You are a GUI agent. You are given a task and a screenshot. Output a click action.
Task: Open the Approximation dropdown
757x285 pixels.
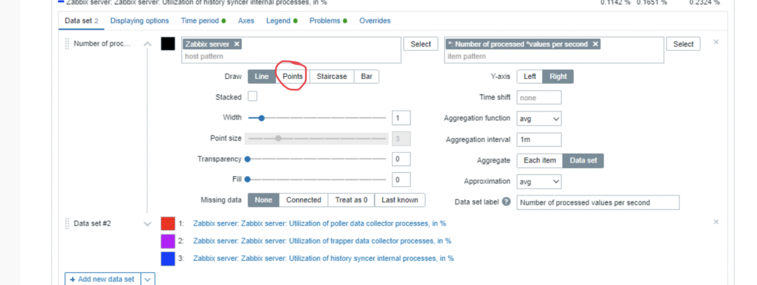(x=539, y=182)
